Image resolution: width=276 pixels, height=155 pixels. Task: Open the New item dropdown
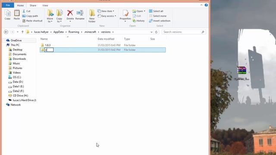pyautogui.click(x=106, y=11)
